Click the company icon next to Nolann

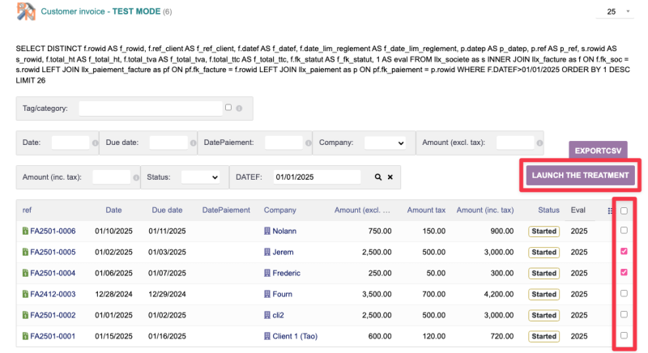pyautogui.click(x=267, y=231)
